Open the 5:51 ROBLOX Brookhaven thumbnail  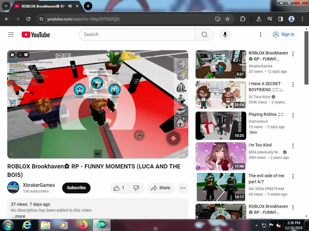(x=221, y=64)
